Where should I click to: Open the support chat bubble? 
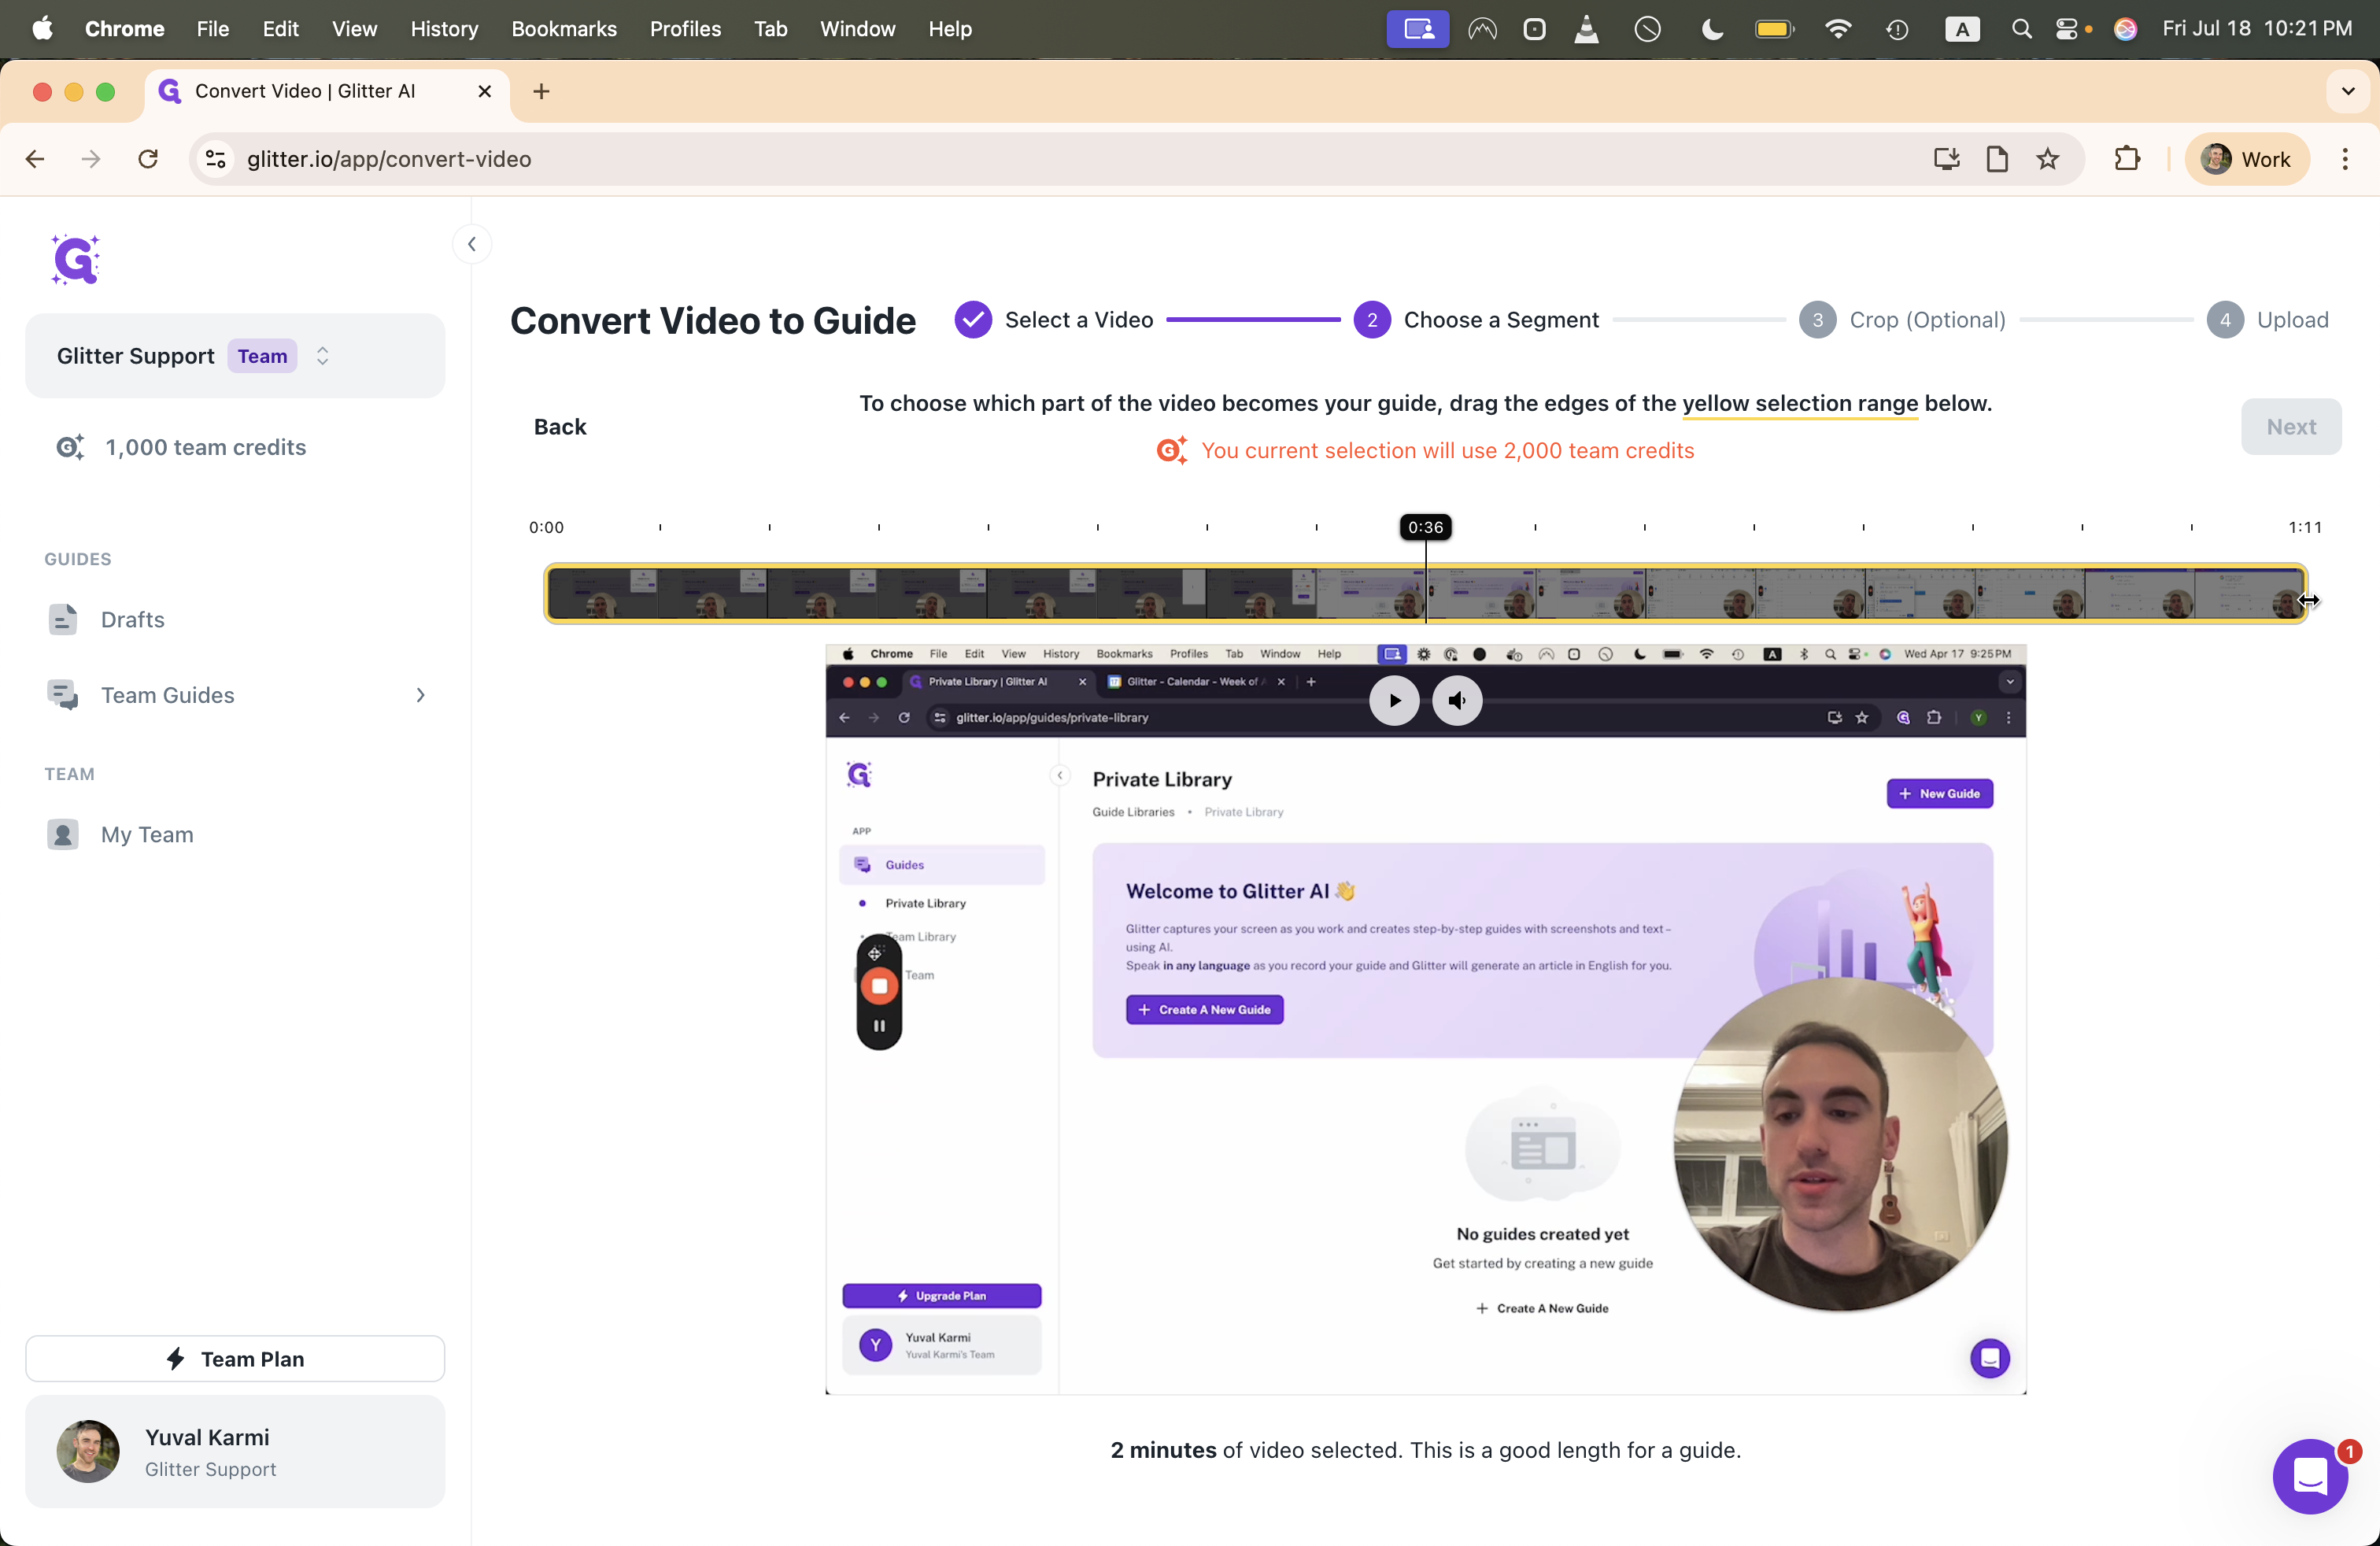point(2310,1477)
